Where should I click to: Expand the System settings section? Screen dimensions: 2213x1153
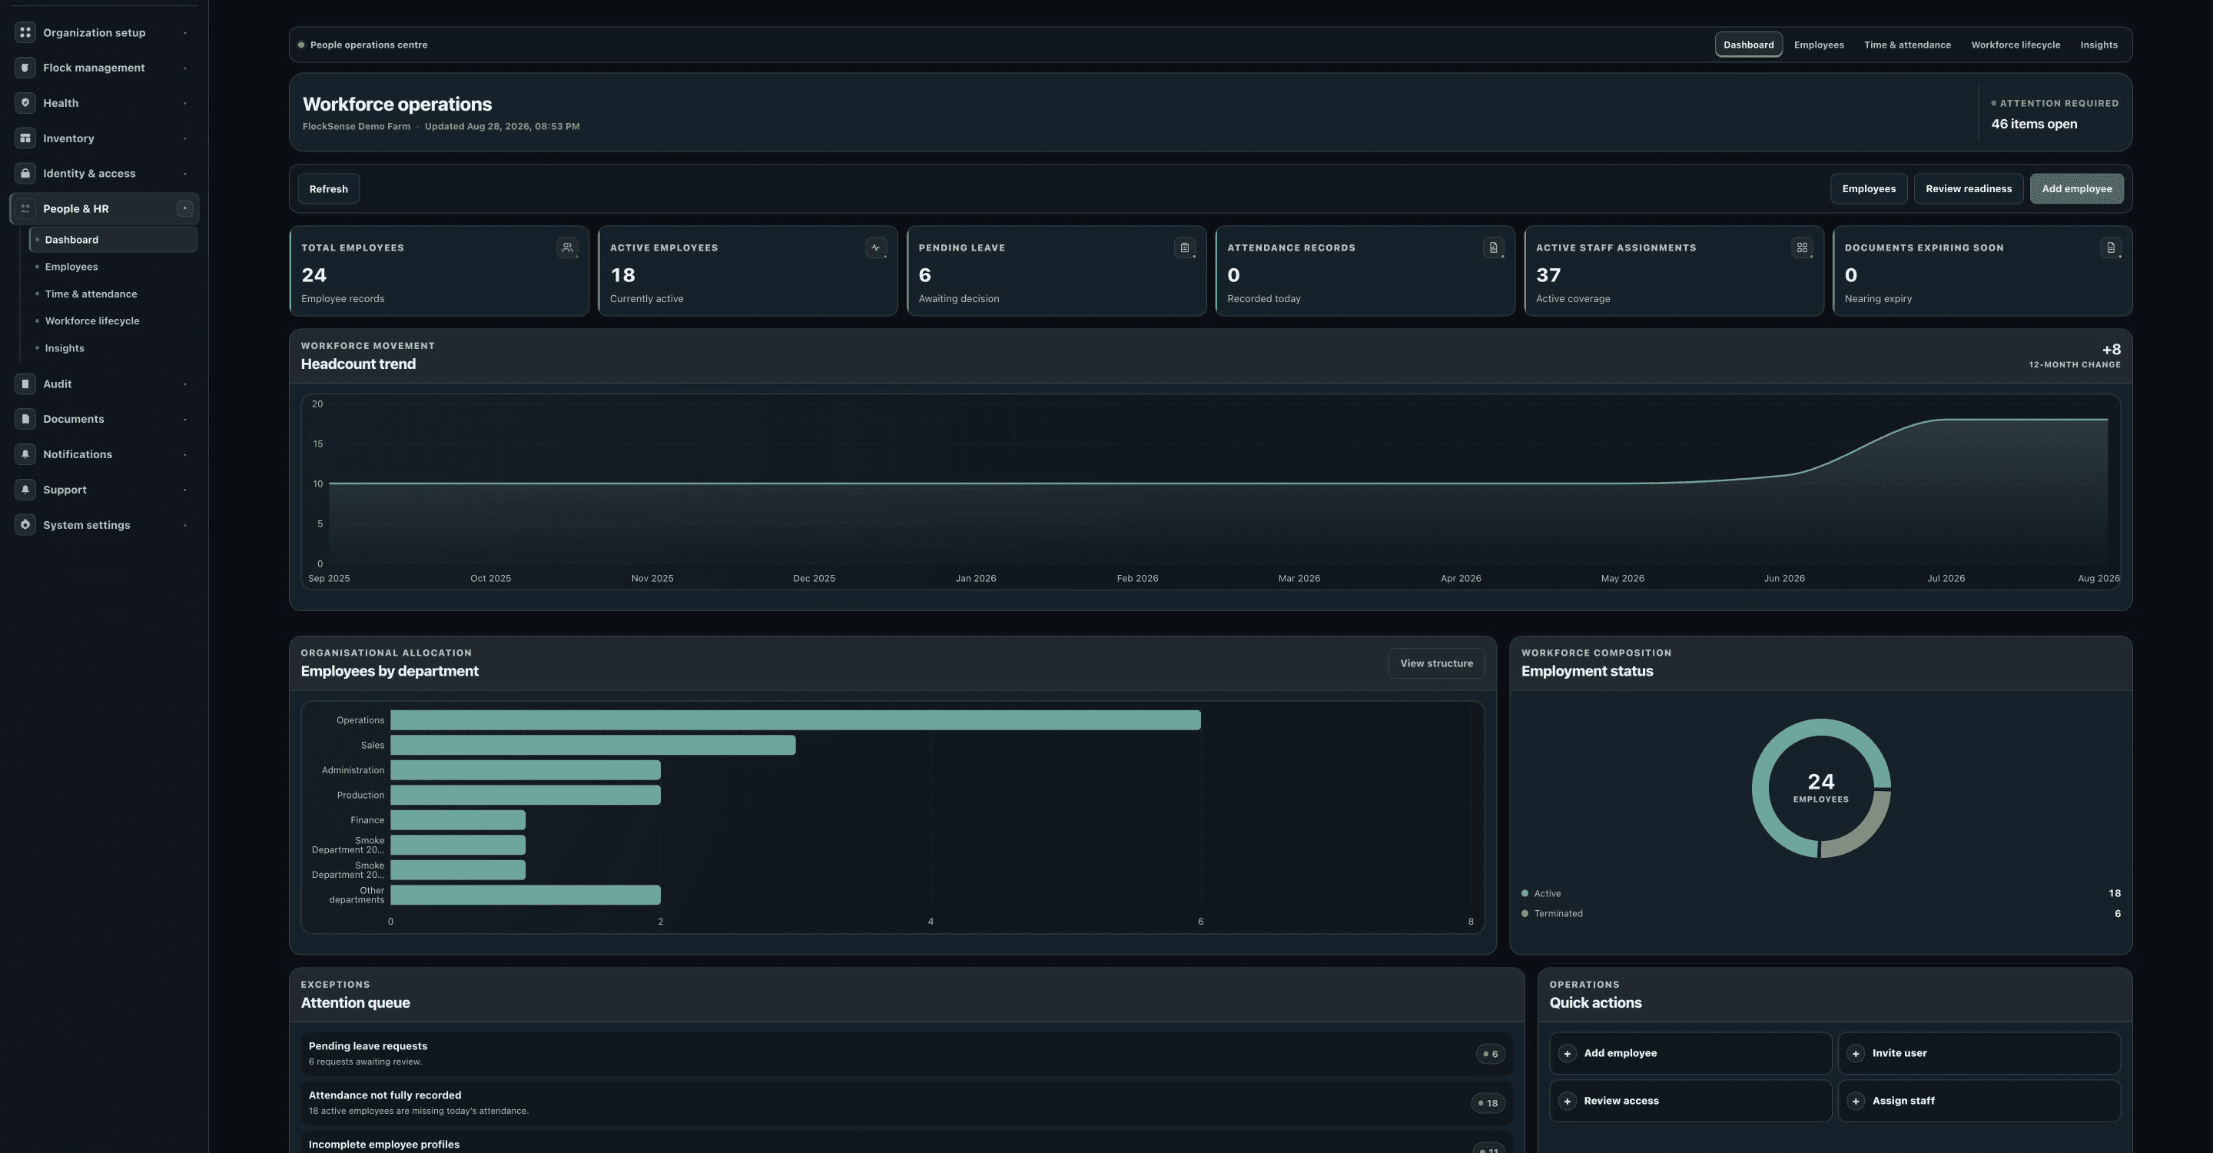184,525
